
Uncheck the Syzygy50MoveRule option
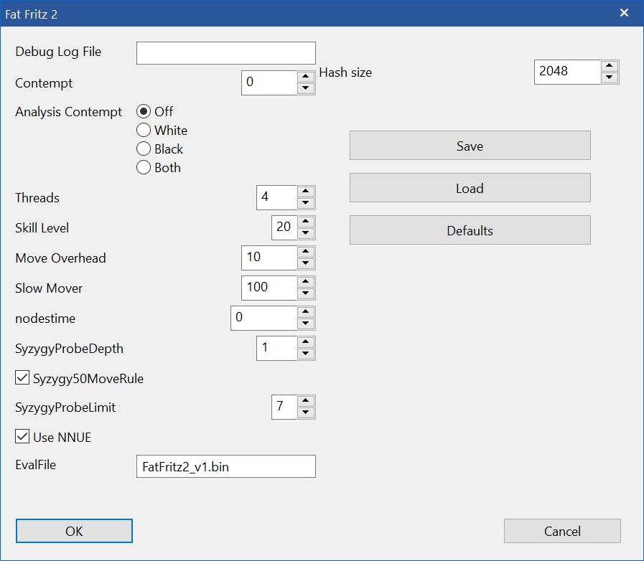(22, 378)
